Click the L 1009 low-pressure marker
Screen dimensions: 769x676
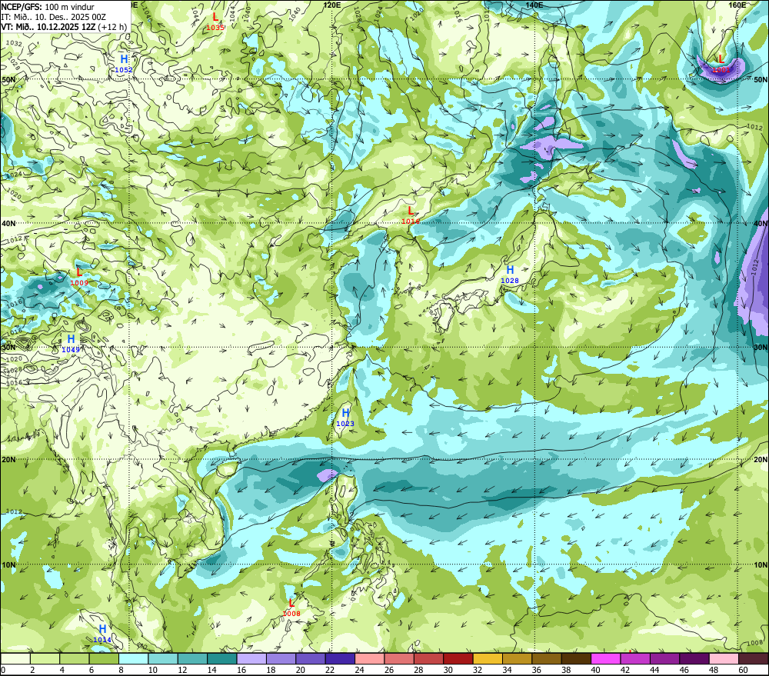coord(79,277)
